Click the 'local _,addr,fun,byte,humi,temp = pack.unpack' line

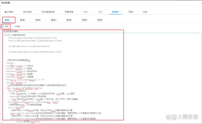coord(33,102)
